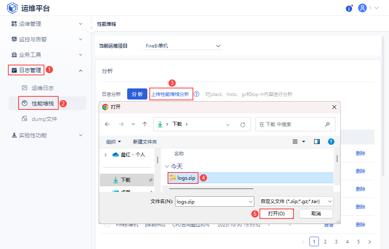Click the blue 分析 button
This screenshot has width=389, height=249.
[x=137, y=94]
